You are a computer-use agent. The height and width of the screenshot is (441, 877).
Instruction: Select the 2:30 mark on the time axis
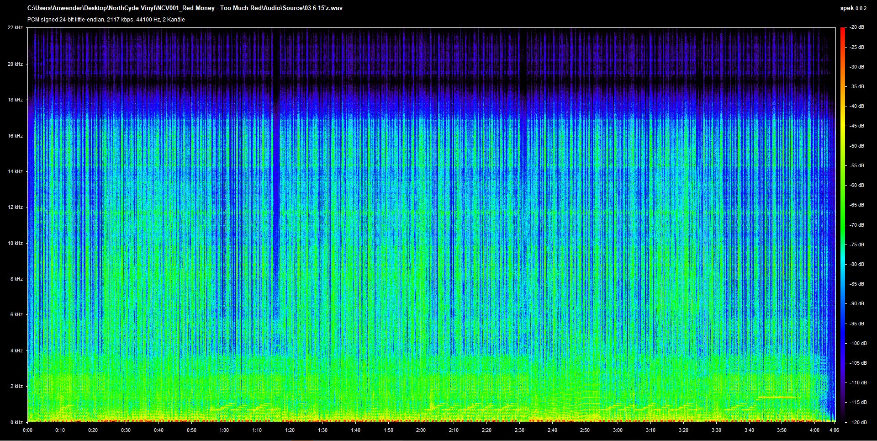click(x=519, y=430)
